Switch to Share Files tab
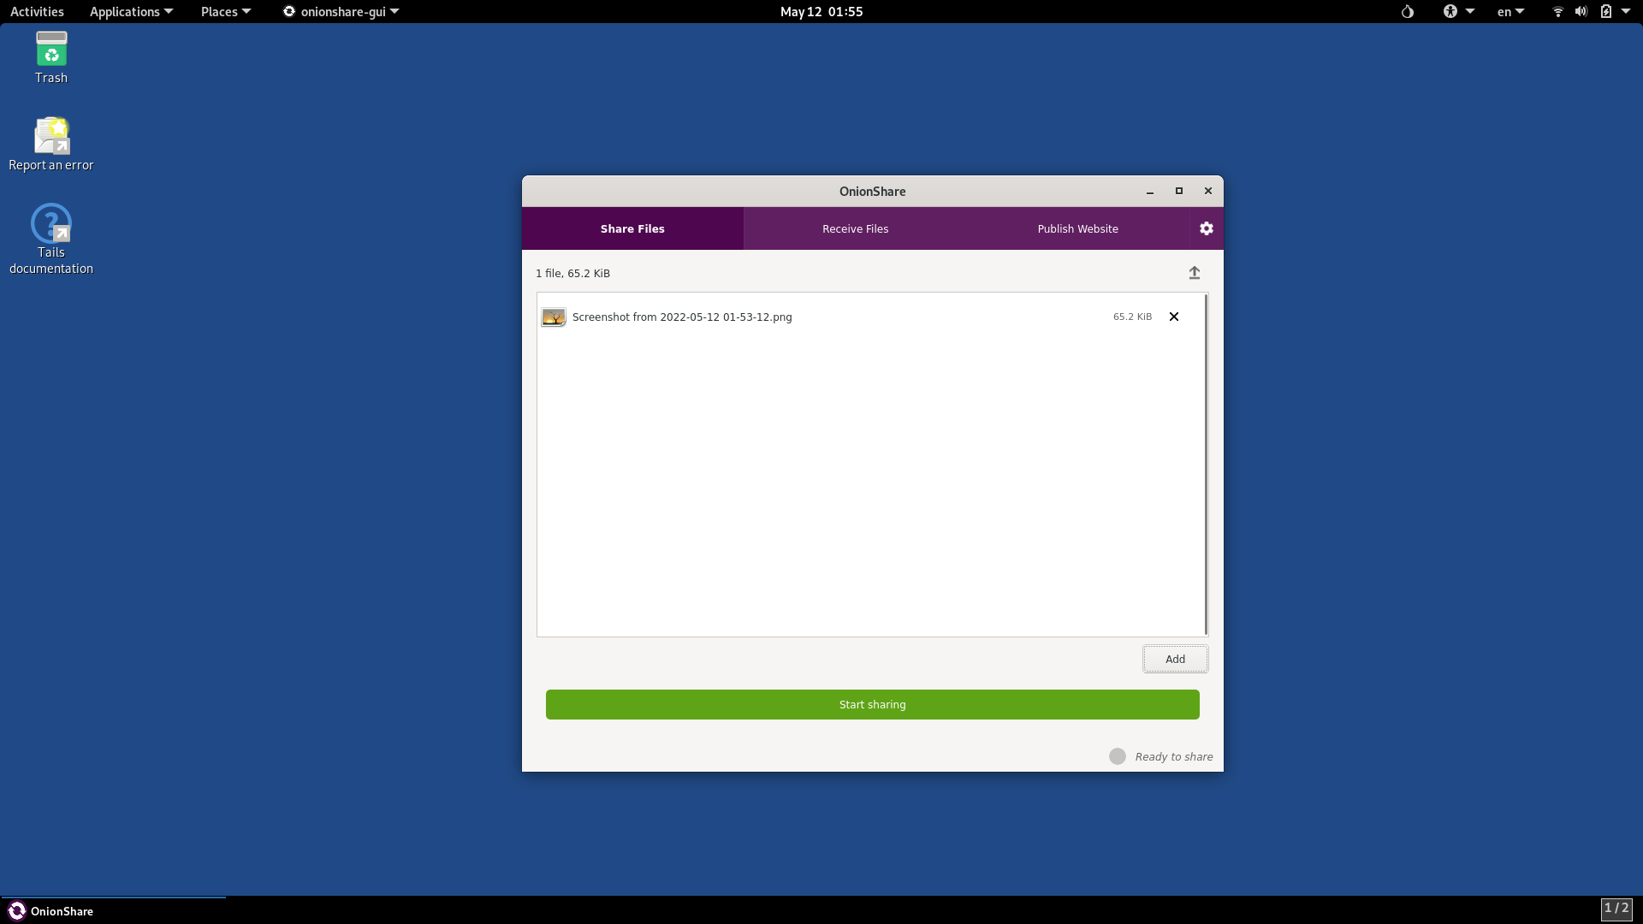The height and width of the screenshot is (924, 1643). pos(632,228)
